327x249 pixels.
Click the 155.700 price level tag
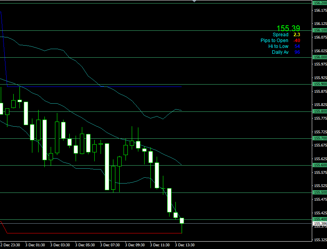click(x=320, y=138)
